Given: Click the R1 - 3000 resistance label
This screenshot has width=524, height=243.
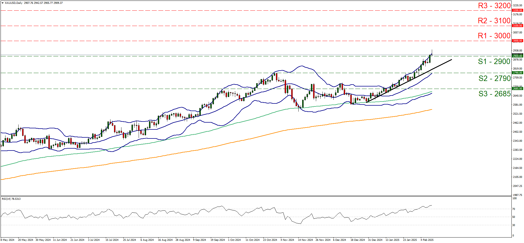Looking at the screenshot, I should pos(494,36).
